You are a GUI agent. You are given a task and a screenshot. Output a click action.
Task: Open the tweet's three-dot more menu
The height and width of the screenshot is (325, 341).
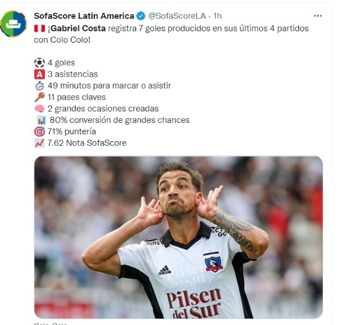(318, 16)
